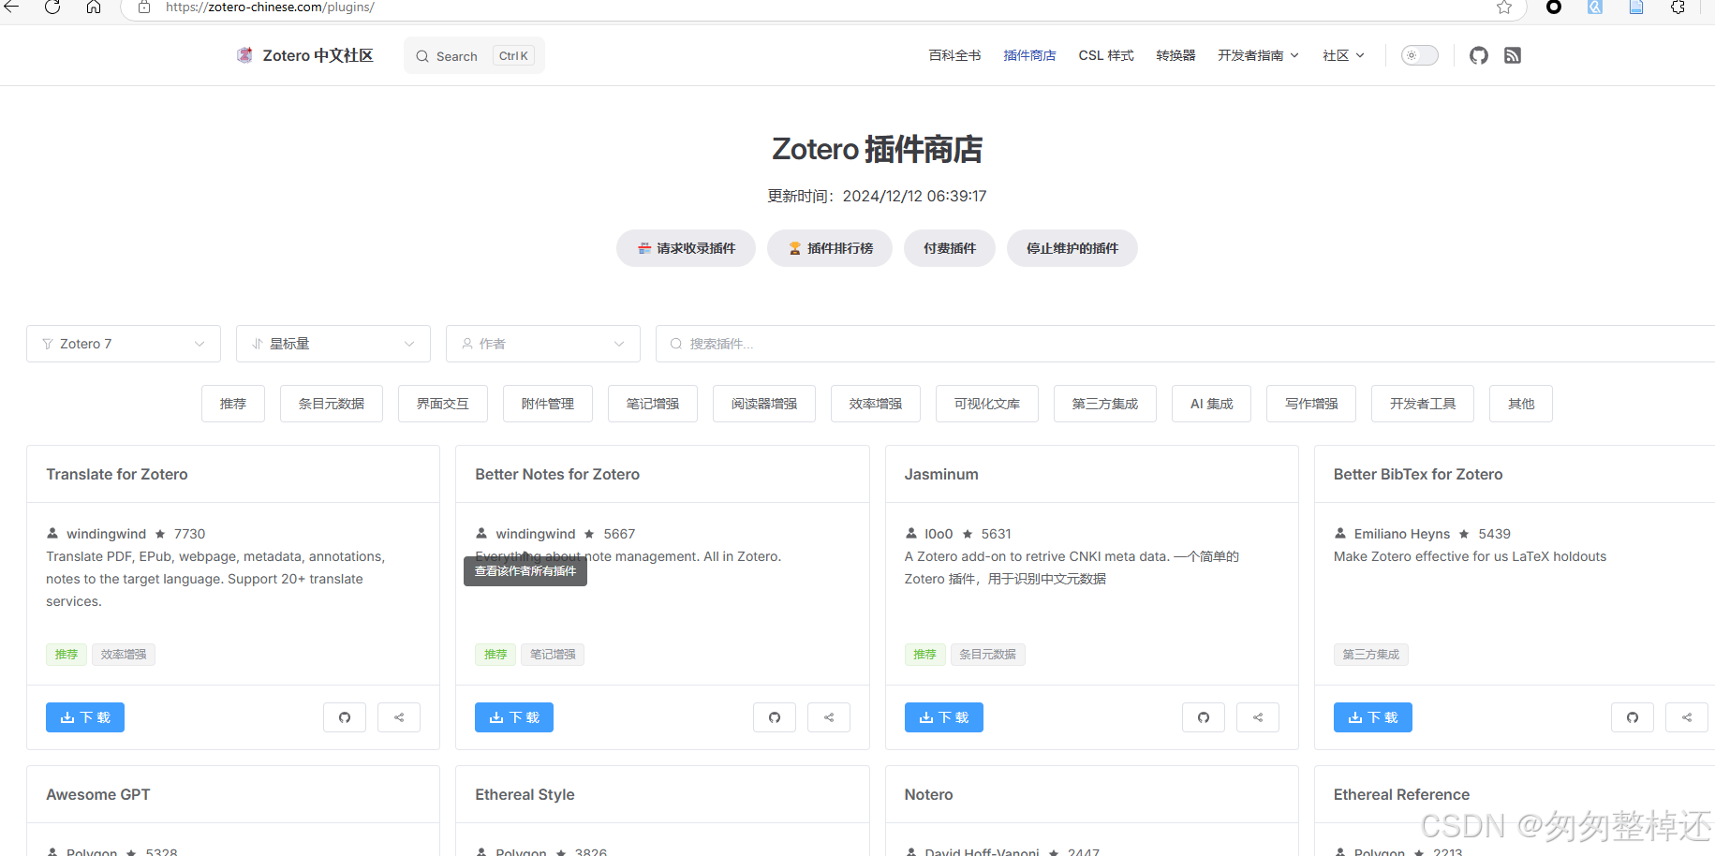Click the 搜索插件 search field
Screen dimensions: 1715x856
1185,344
